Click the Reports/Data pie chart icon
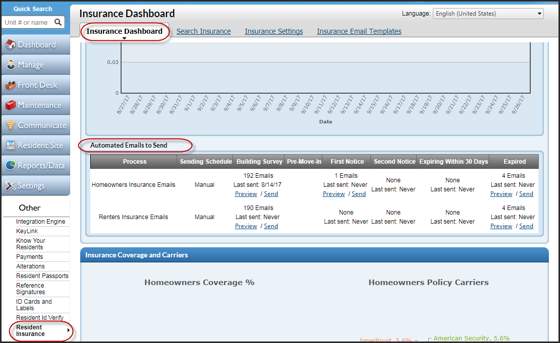 [x=11, y=165]
